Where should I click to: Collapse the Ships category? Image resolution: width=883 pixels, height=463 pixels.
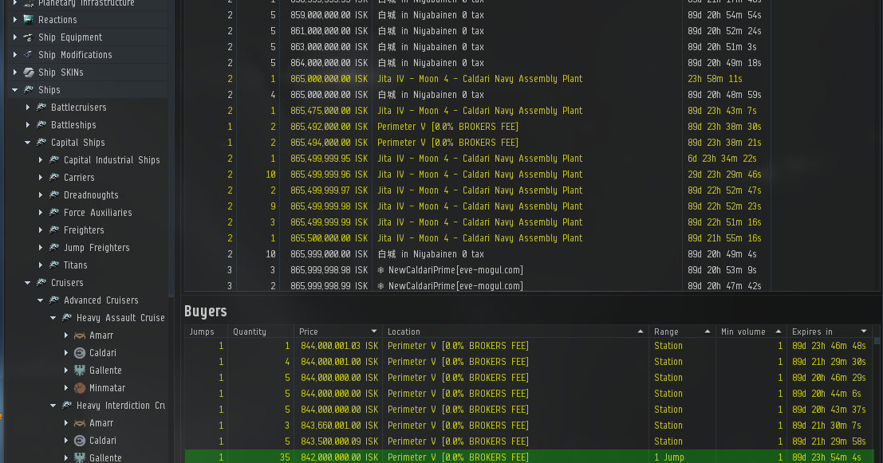coord(14,89)
